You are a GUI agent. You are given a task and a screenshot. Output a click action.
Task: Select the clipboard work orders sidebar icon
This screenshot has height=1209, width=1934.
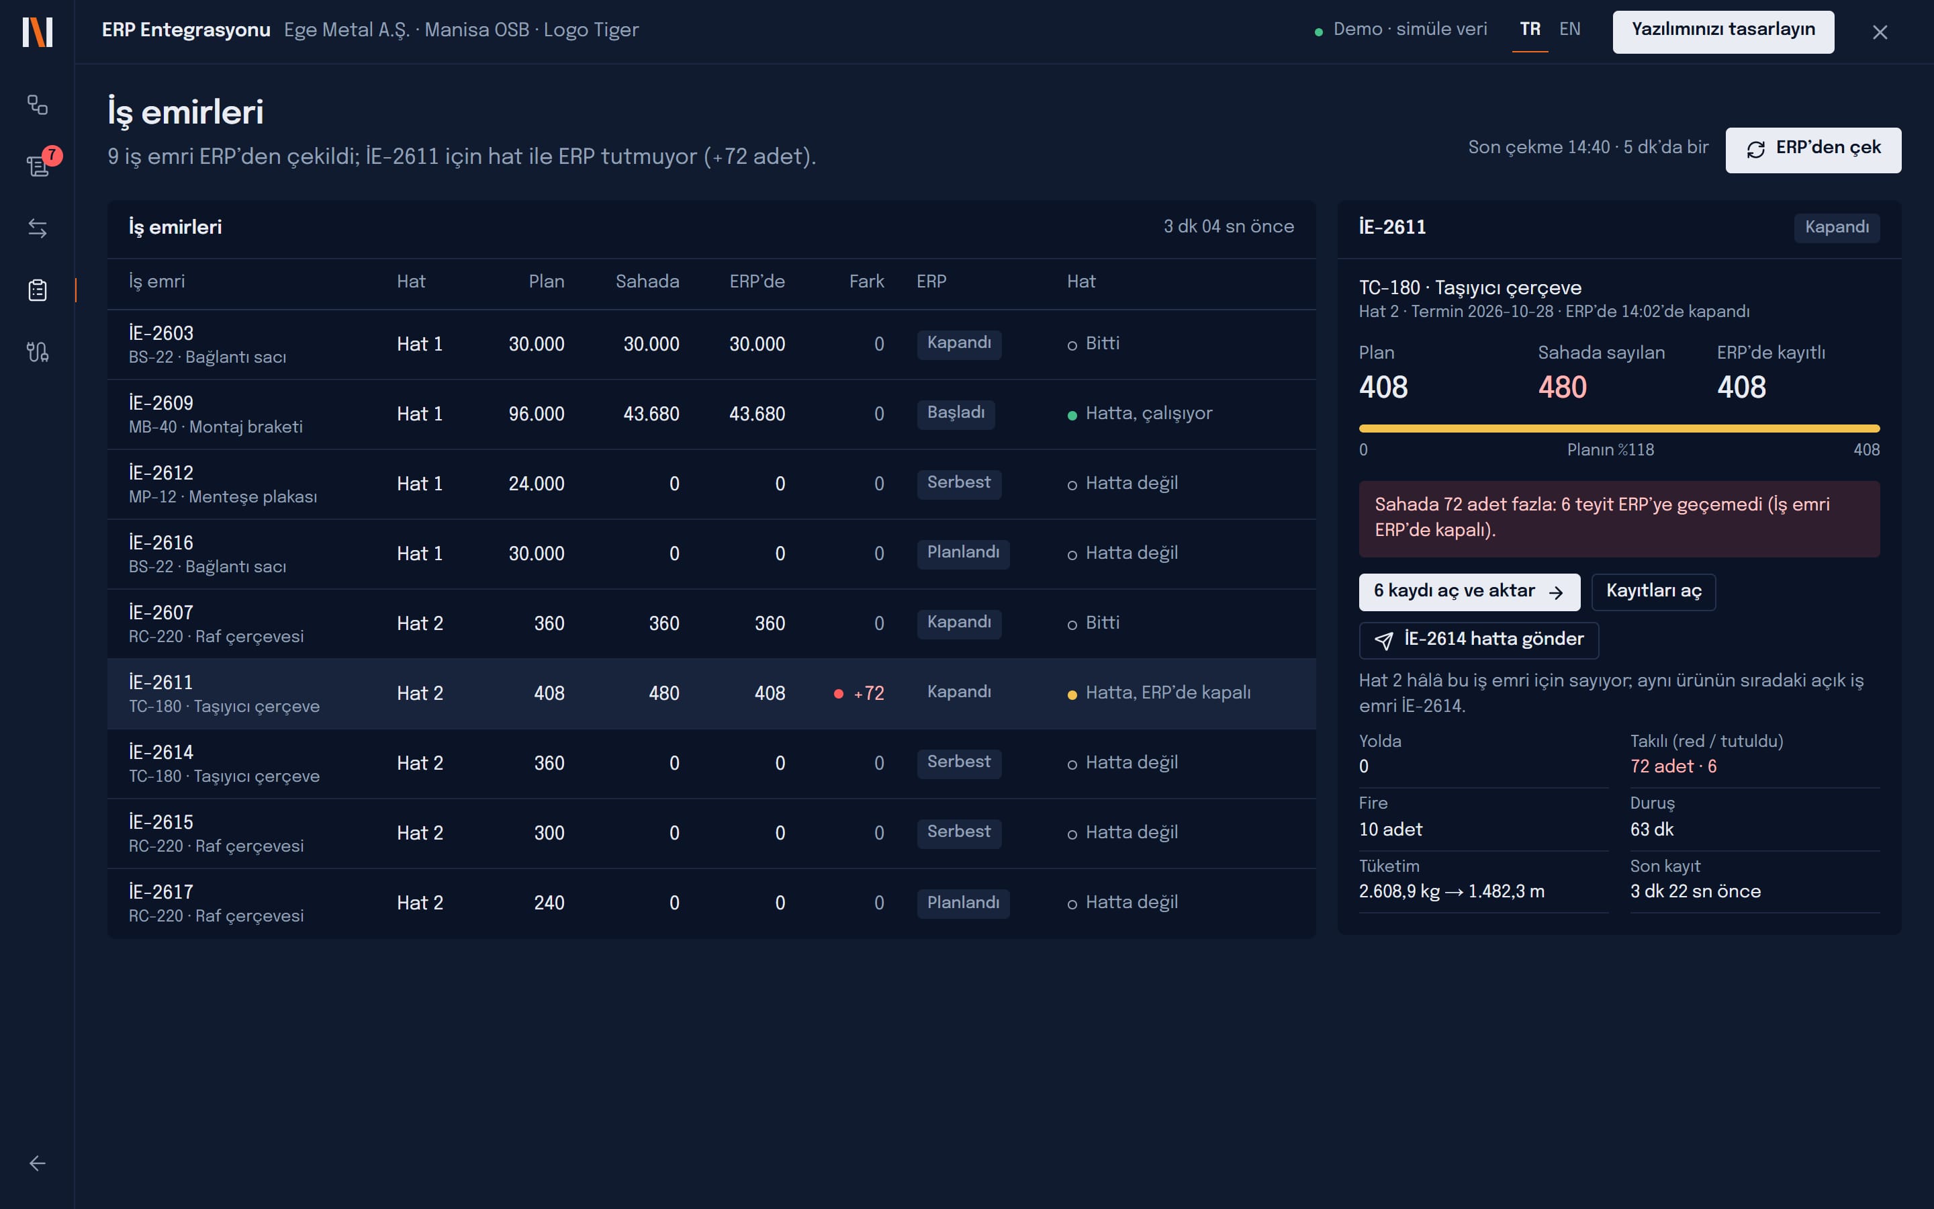[38, 290]
